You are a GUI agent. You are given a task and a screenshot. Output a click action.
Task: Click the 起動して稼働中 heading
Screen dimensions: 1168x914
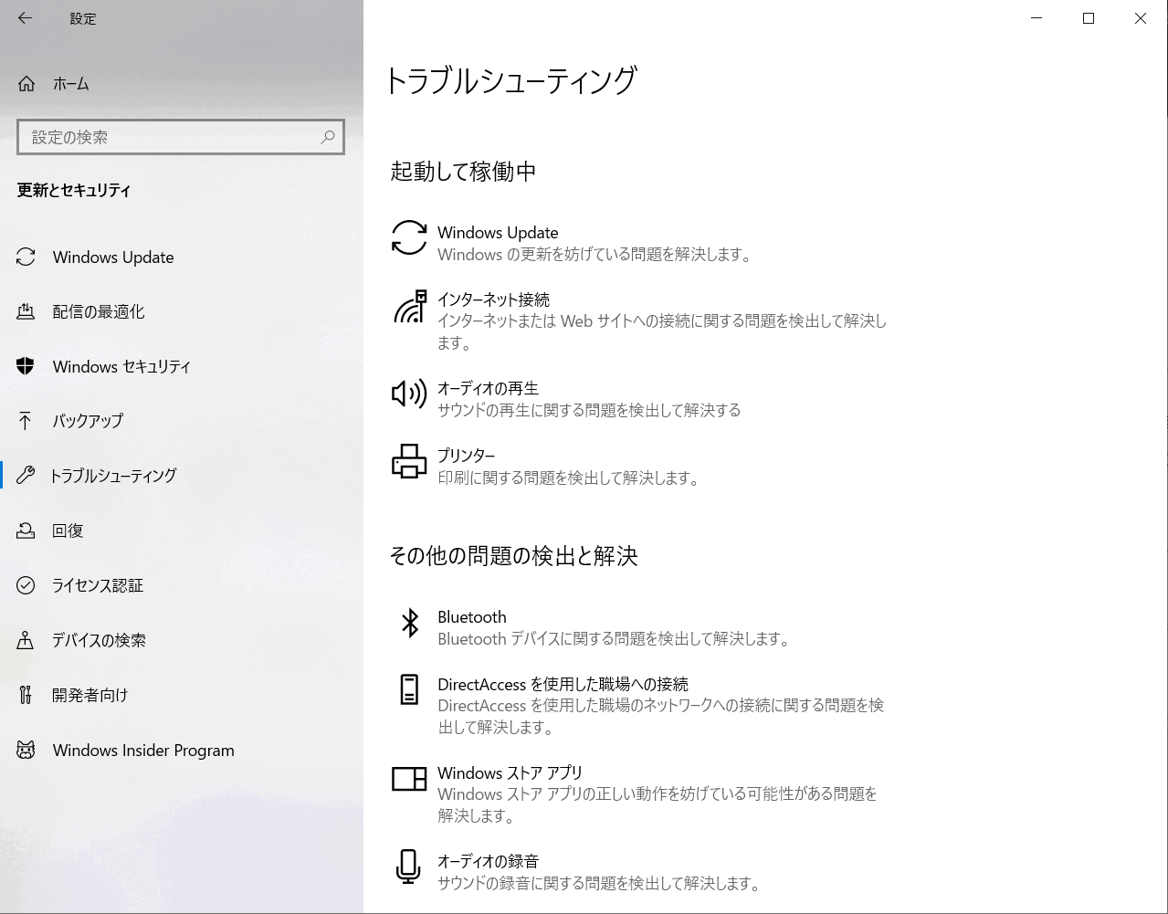[x=463, y=171]
